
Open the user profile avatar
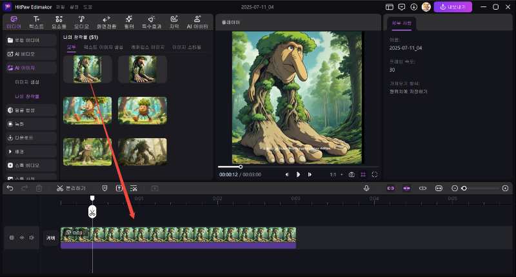coord(426,7)
